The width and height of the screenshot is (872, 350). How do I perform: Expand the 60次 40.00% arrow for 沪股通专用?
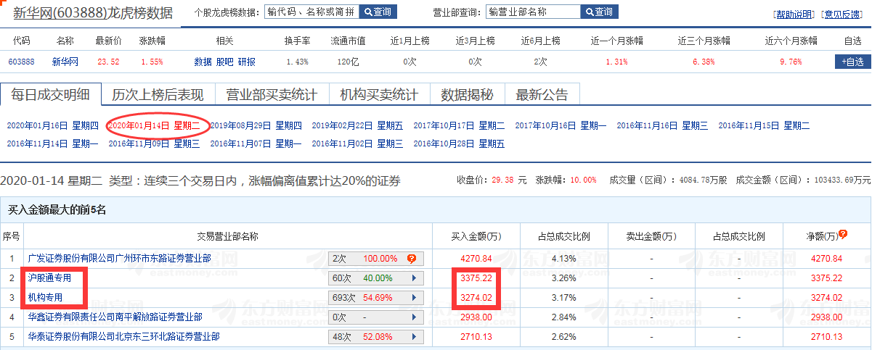[x=414, y=278]
